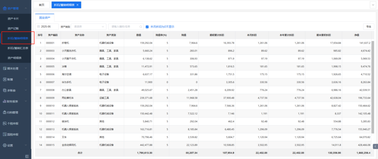
Task: Toggle 本月折旧为0不显示 checkbox
Action: click(x=147, y=26)
